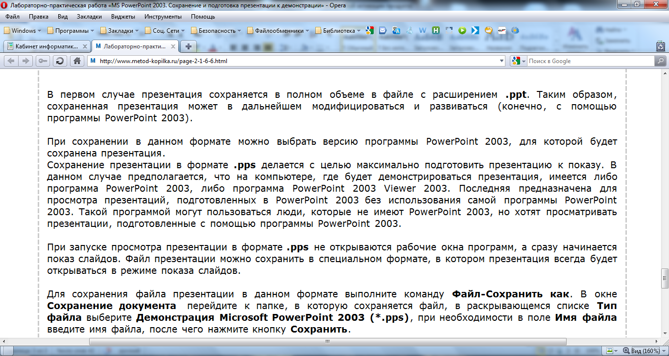
Task: Click the Поиск в Google search field
Action: click(x=591, y=61)
